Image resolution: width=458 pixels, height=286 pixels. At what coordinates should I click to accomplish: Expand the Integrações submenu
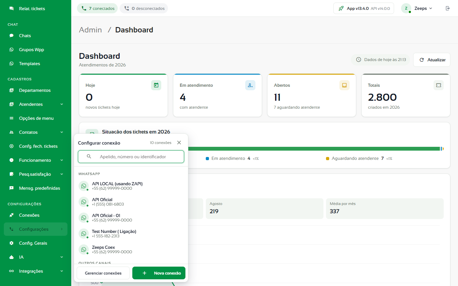62,271
